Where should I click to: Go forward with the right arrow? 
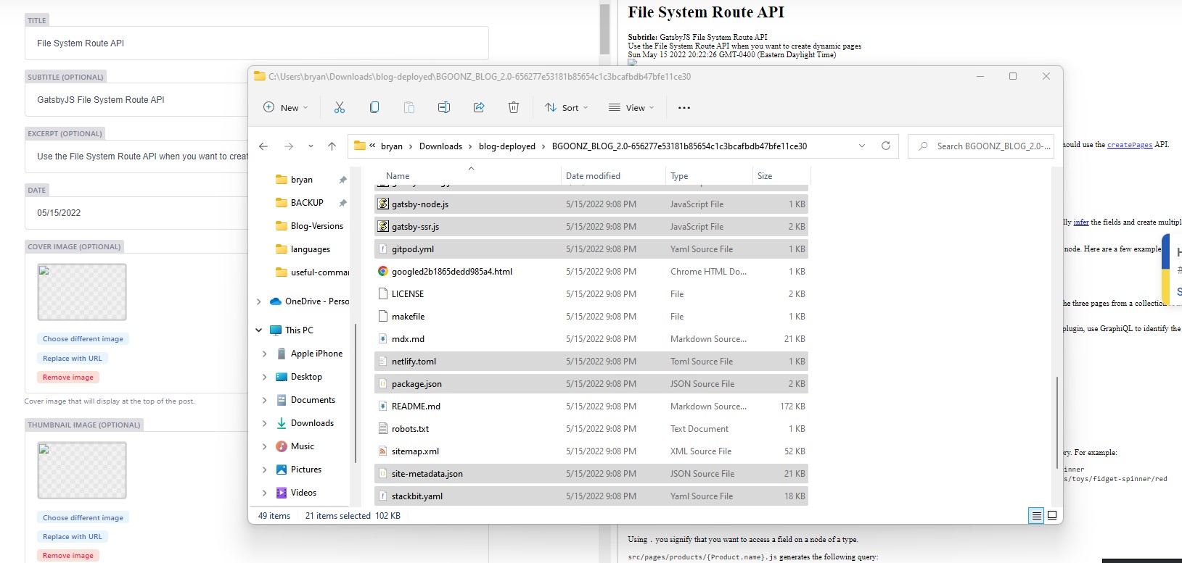coord(289,146)
